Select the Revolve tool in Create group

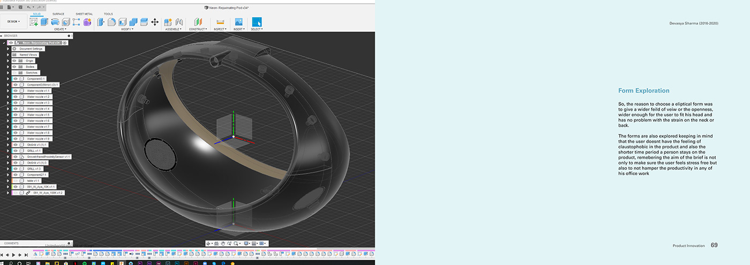(55, 22)
